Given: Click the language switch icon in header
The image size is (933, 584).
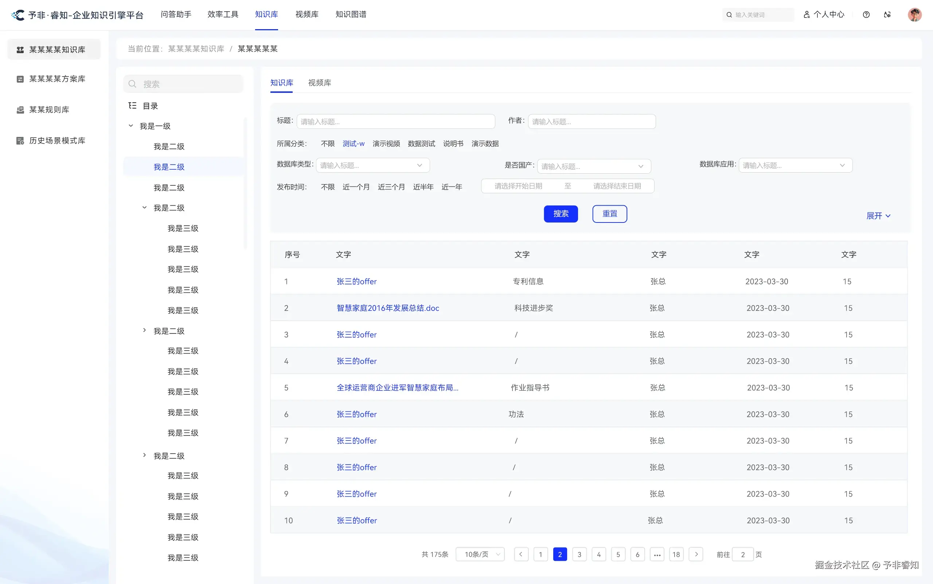Looking at the screenshot, I should pos(887,15).
